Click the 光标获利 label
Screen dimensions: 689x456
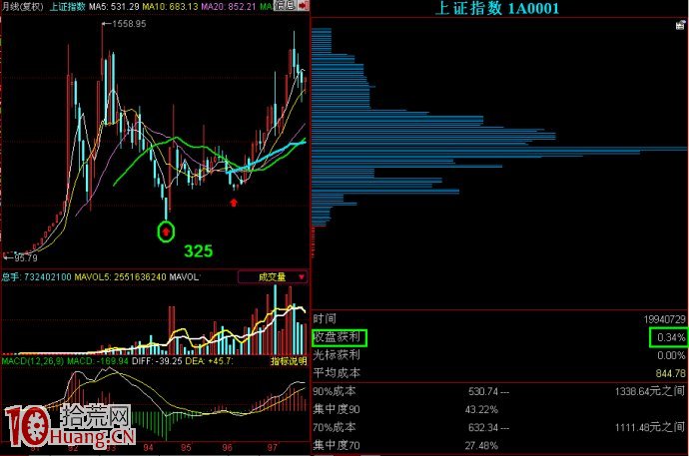(x=338, y=355)
